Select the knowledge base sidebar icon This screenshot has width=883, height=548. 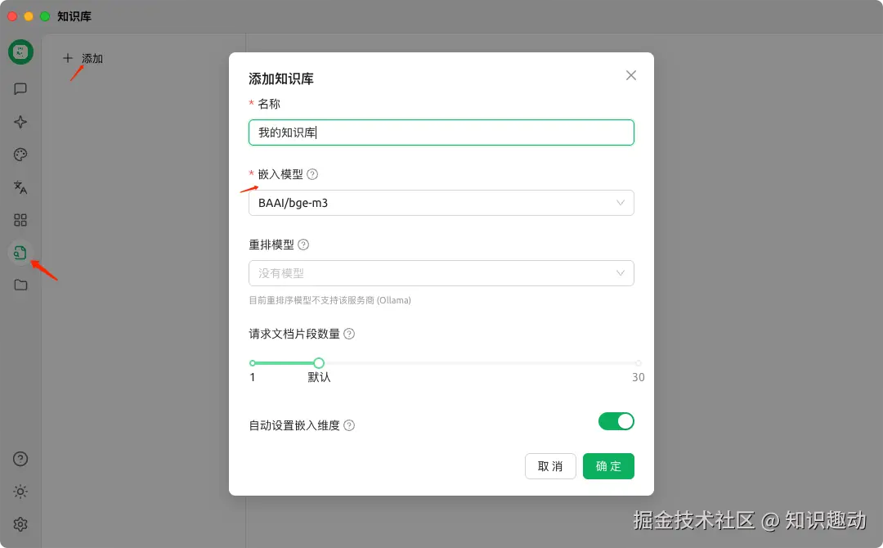[20, 252]
